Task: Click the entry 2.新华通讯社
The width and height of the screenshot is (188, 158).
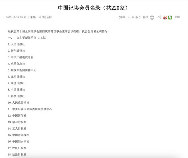Action: tap(16, 51)
